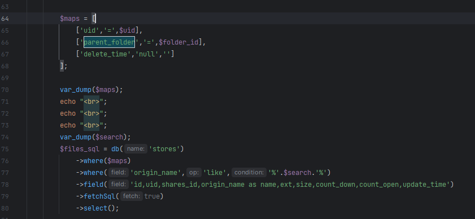Click the 'stores' string literal
The height and width of the screenshot is (219, 475).
coord(164,149)
